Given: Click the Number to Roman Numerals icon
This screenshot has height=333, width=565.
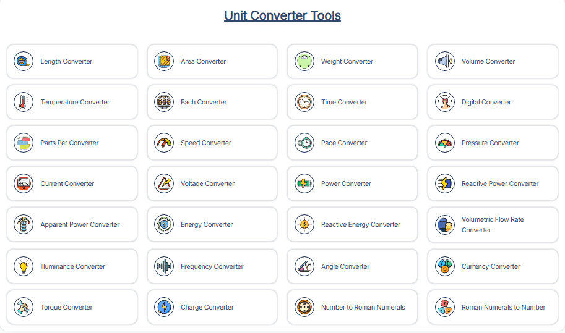Looking at the screenshot, I should click(x=304, y=307).
